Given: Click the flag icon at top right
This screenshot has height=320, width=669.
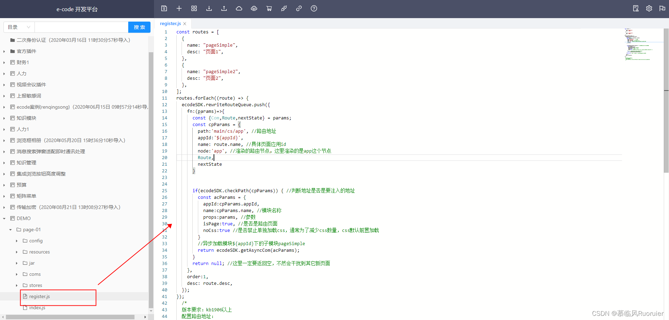Looking at the screenshot, I should point(662,8).
